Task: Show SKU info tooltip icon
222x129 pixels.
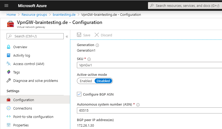Action: pyautogui.click(x=89, y=59)
